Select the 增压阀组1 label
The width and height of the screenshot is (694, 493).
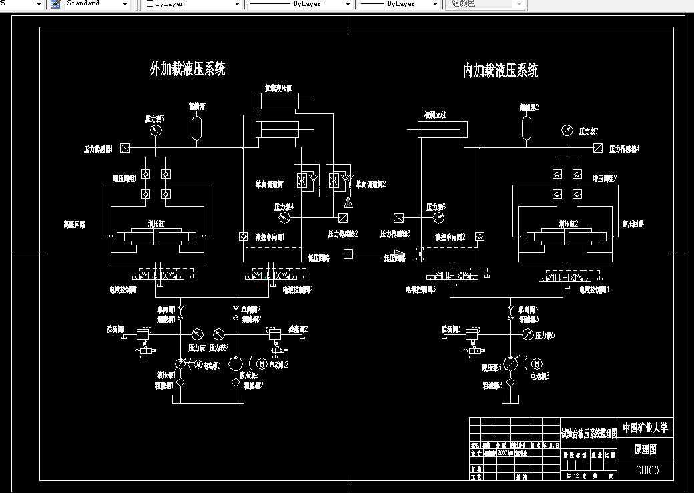(x=124, y=179)
